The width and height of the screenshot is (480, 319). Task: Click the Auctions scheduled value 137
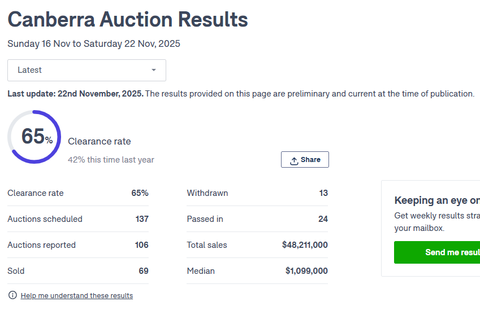pos(142,219)
